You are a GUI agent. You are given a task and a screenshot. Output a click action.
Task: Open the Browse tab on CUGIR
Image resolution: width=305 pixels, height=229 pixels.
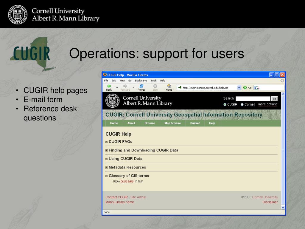(x=150, y=123)
